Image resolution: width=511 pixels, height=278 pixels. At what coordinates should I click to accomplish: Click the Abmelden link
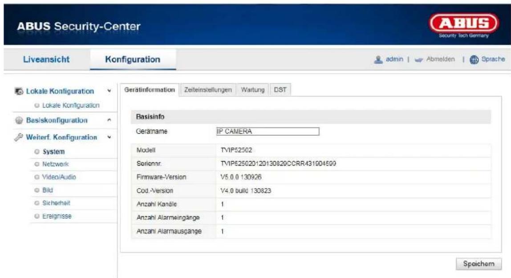pyautogui.click(x=440, y=59)
